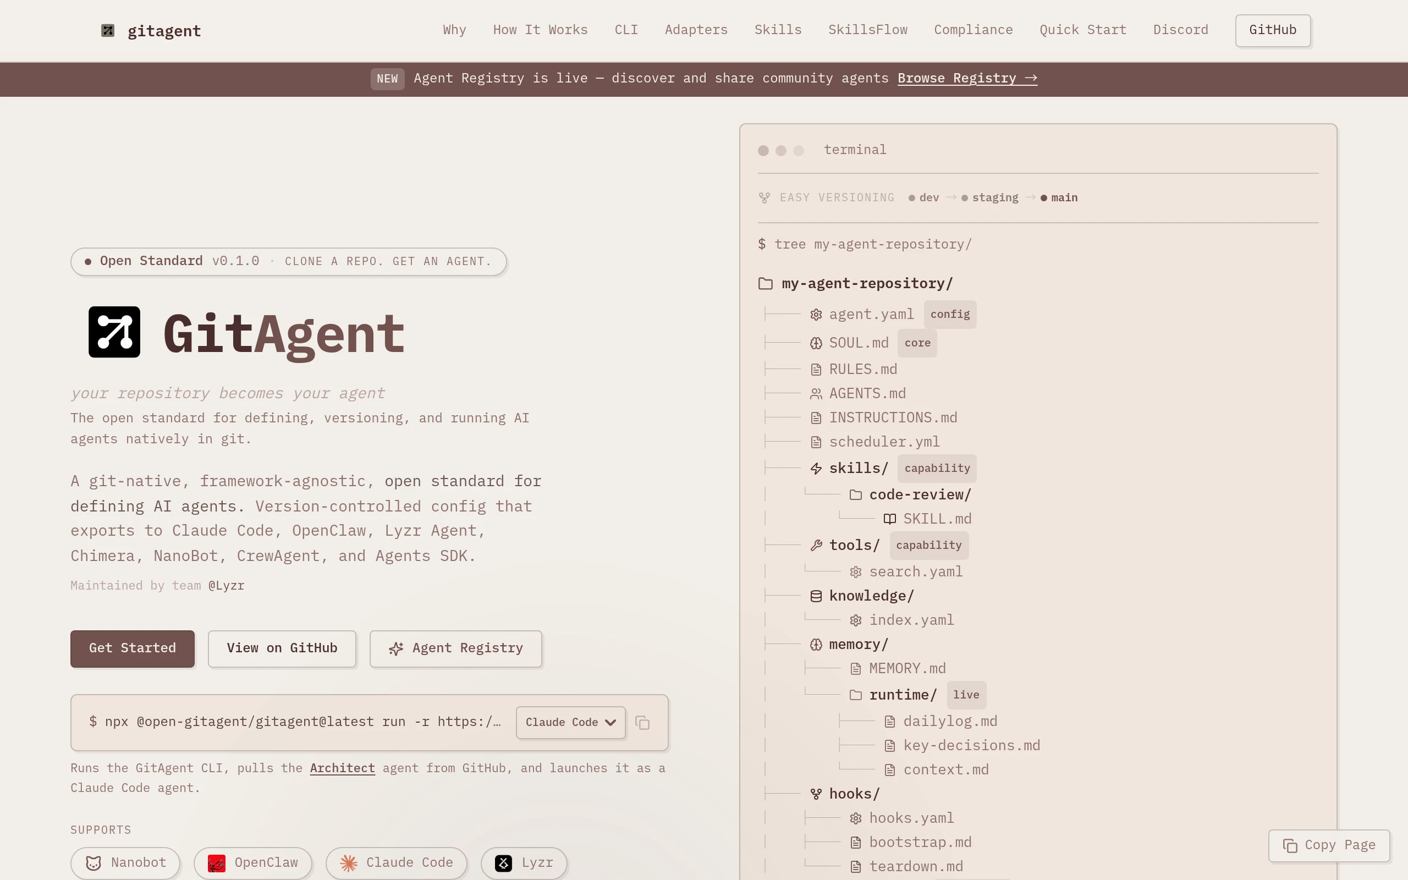Click the gear icon beside hooks.yaml
The image size is (1408, 880).
click(855, 818)
